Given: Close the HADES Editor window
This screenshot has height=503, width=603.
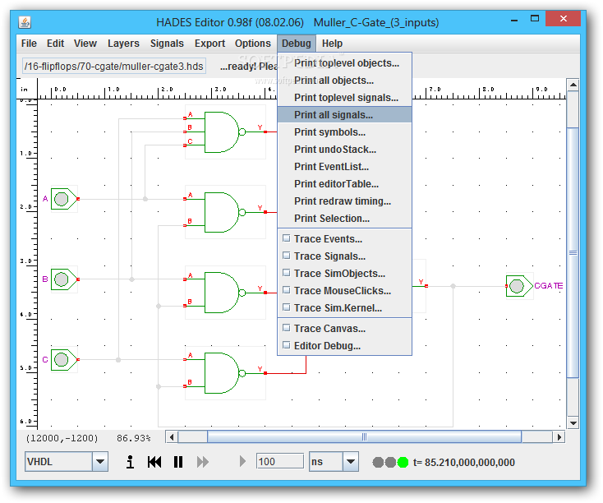Looking at the screenshot, I should [x=563, y=18].
